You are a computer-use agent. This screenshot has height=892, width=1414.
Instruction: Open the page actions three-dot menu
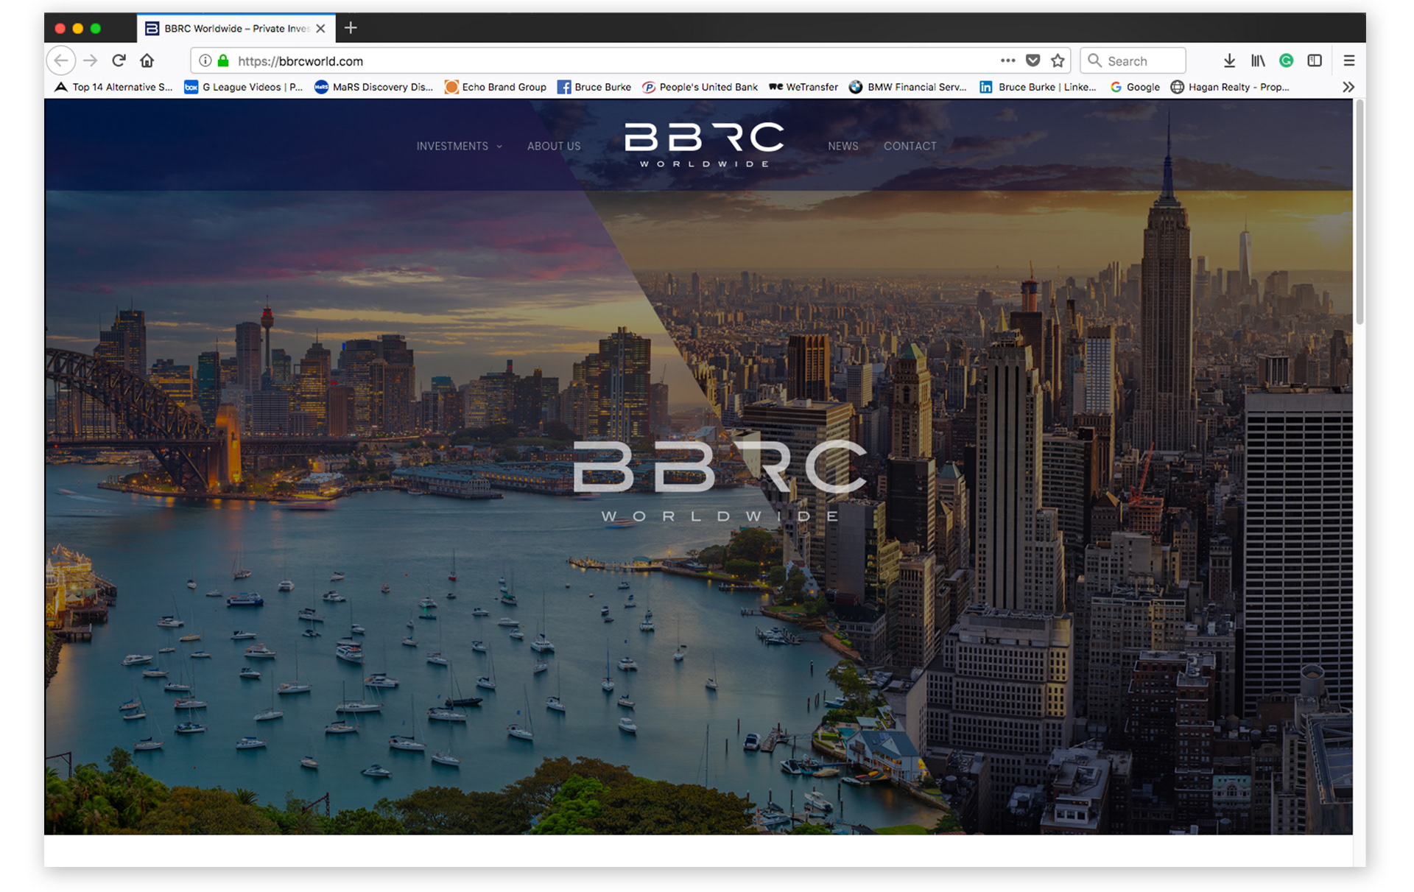(x=1007, y=60)
